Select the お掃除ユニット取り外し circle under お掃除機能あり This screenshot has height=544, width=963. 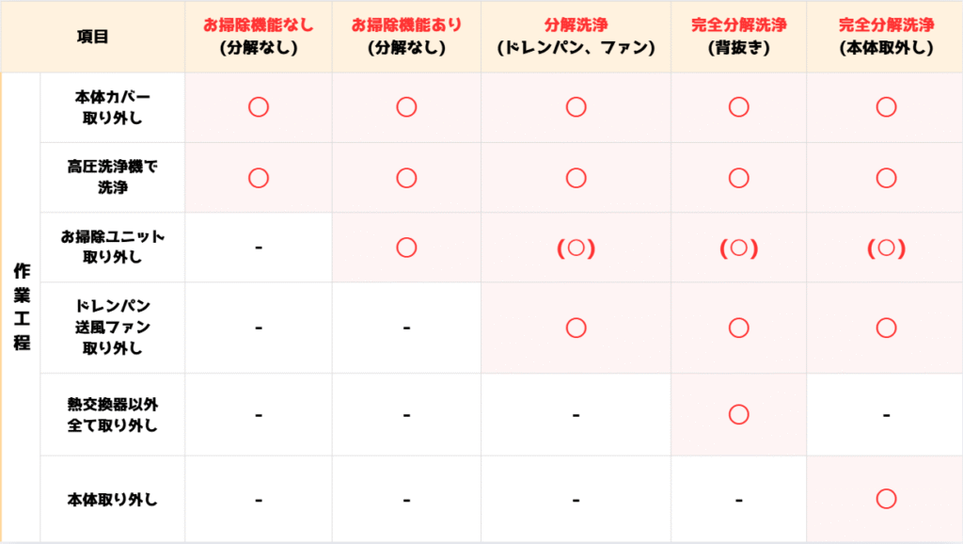click(x=406, y=248)
